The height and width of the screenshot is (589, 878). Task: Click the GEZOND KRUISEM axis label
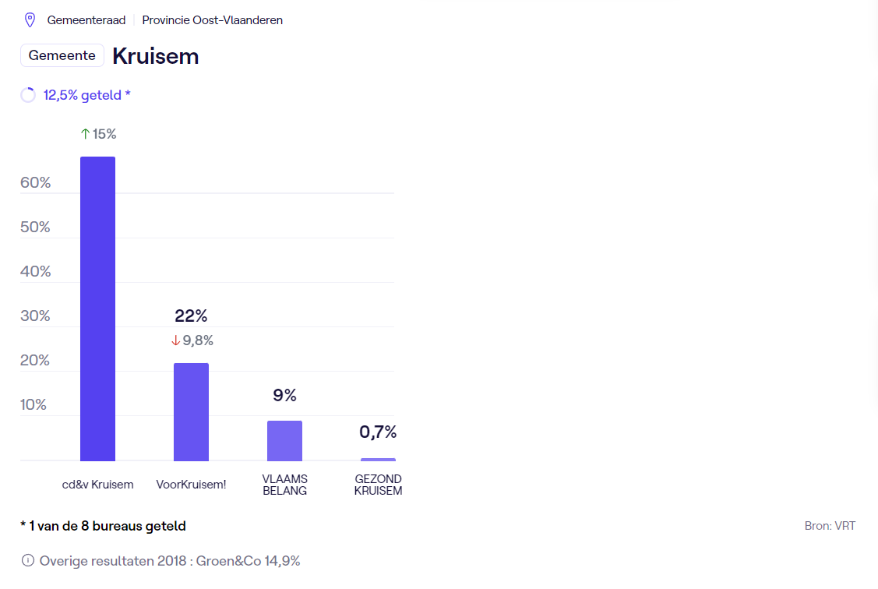pos(378,485)
